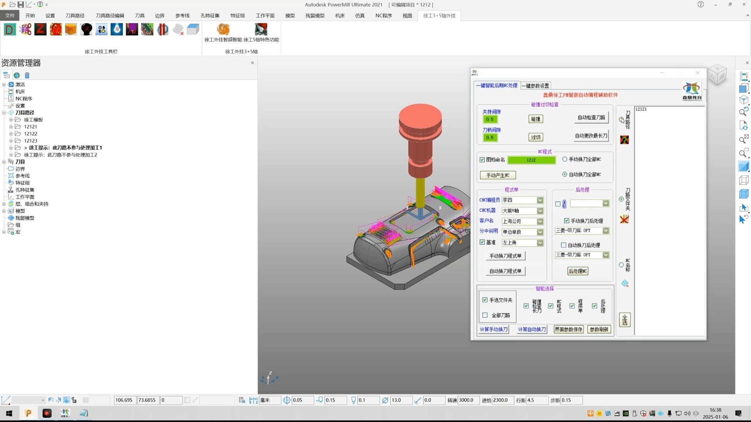Toggle 图档命名 checkbox
Screen dimensions: 751x422
click(482, 159)
